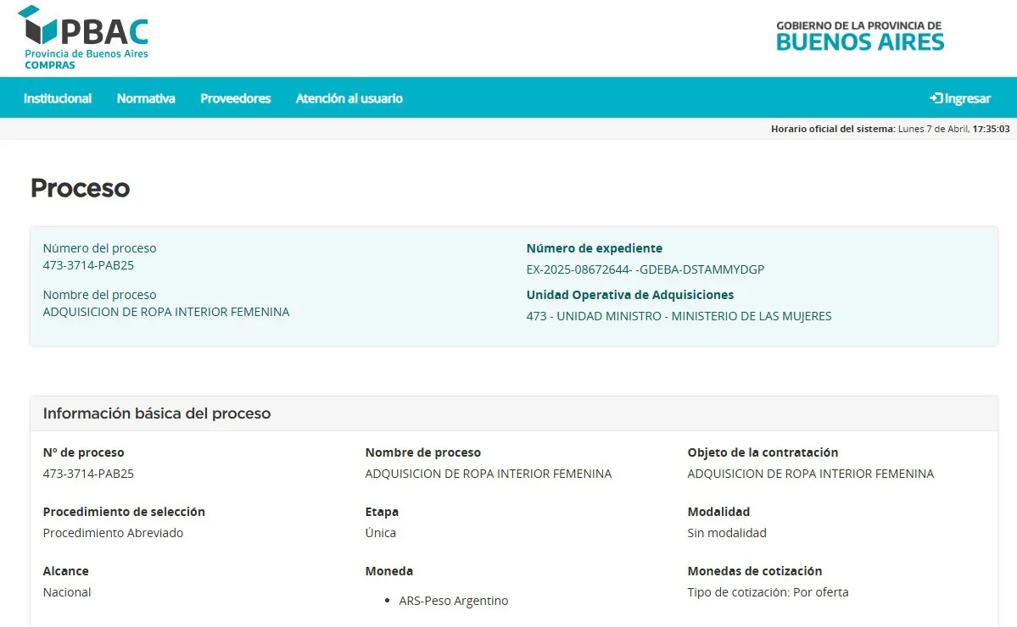Screen dimensions: 1017x627
Task: Open the Institucional menu
Action: pyautogui.click(x=57, y=97)
